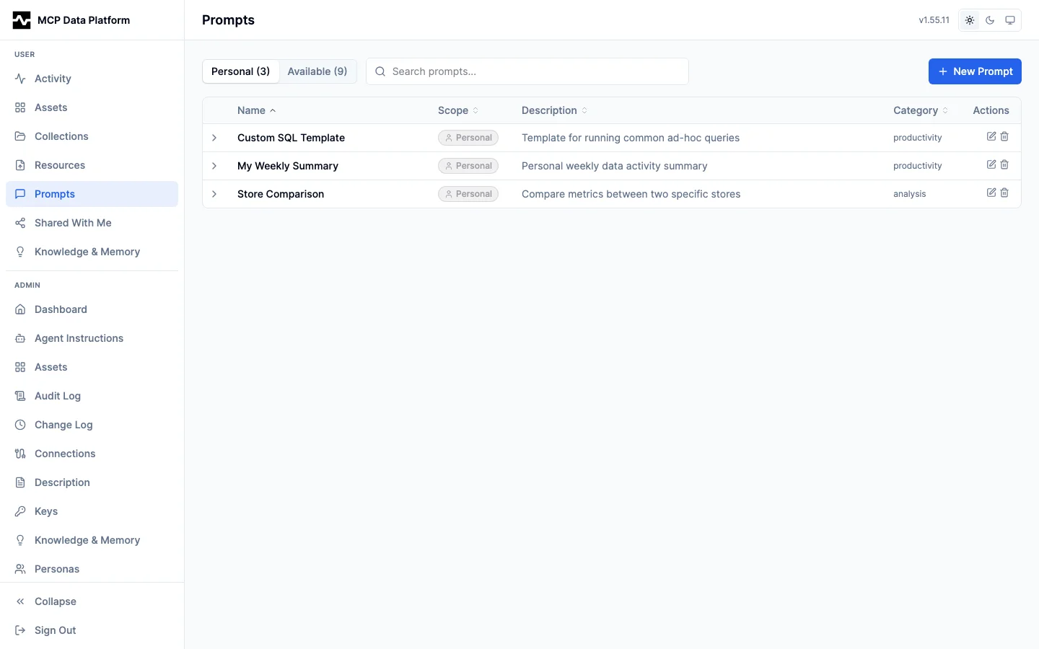
Task: Switch to dark theme
Action: 990,20
